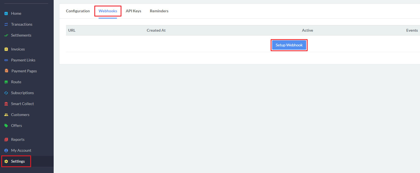Click the Customers people icon
This screenshot has height=173, width=420.
coord(6,115)
